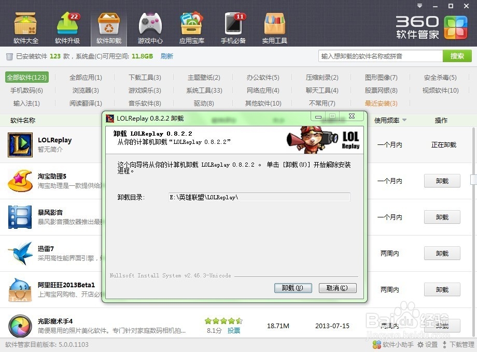Click the trash icon beside 已安装软件
The height and width of the screenshot is (352, 477).
coord(9,56)
